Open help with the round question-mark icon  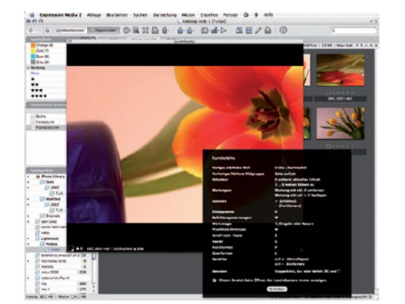[x=283, y=30]
